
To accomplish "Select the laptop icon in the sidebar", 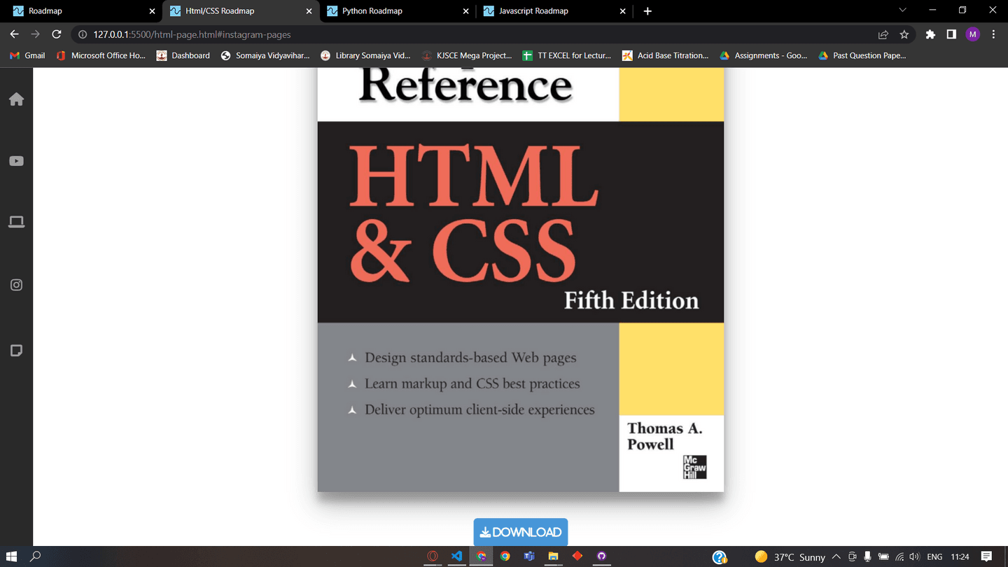I will (x=16, y=223).
